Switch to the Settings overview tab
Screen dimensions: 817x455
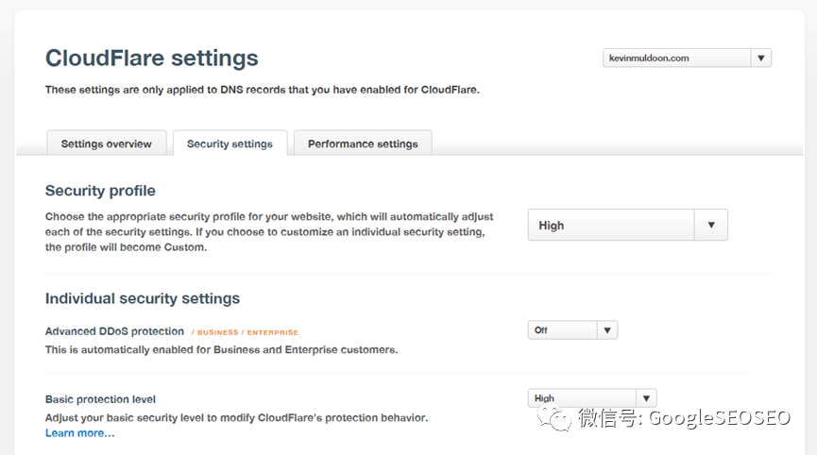click(x=107, y=143)
